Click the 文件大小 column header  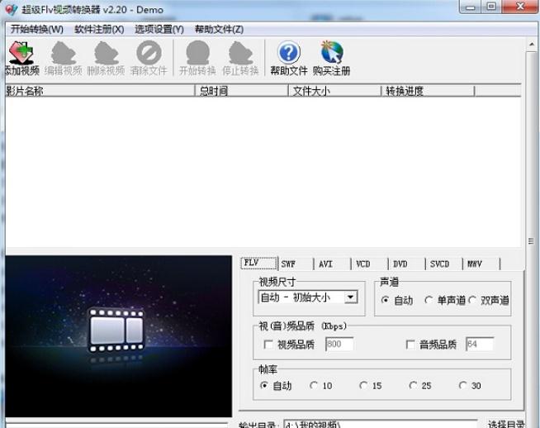coord(334,91)
